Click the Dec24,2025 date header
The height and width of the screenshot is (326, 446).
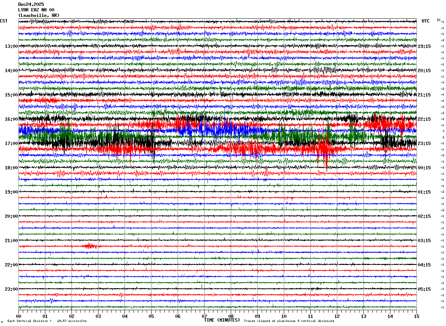pyautogui.click(x=31, y=4)
